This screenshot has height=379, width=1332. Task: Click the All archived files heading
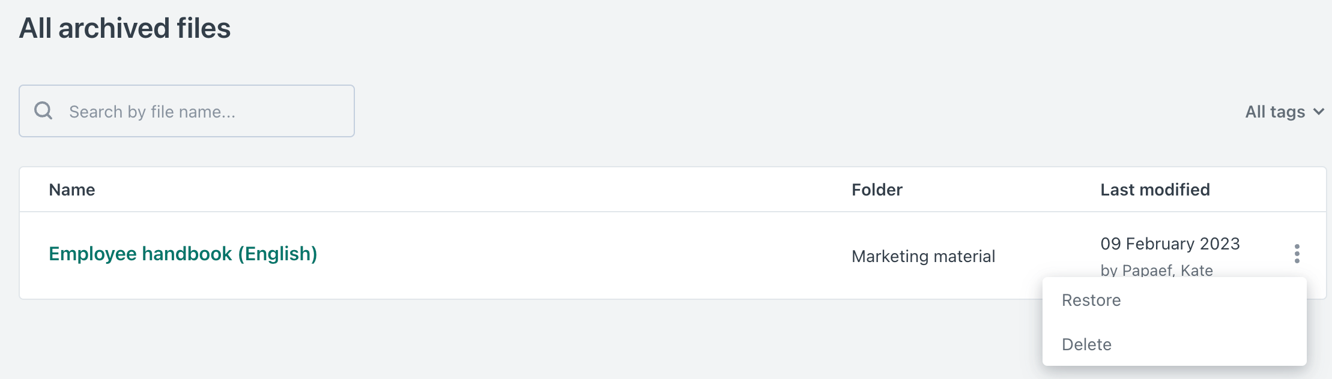(x=125, y=28)
